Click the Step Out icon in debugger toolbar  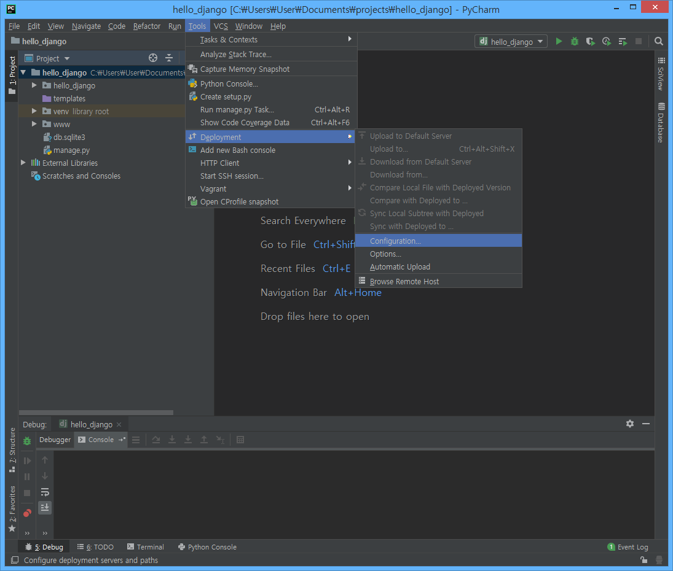coord(204,440)
